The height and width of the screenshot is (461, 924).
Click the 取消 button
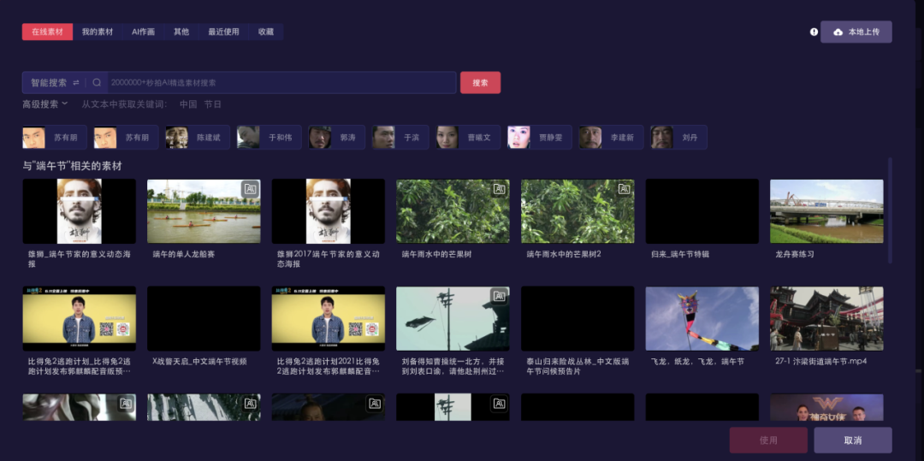[853, 440]
